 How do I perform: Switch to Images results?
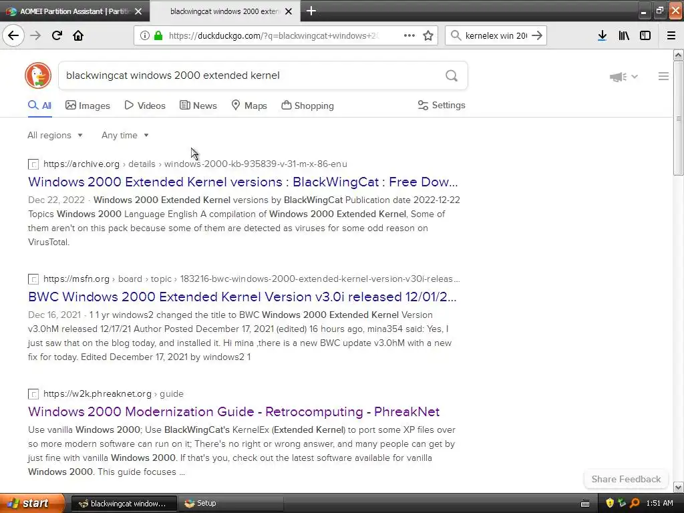[88, 106]
